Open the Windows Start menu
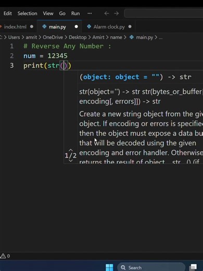 (x=109, y=267)
